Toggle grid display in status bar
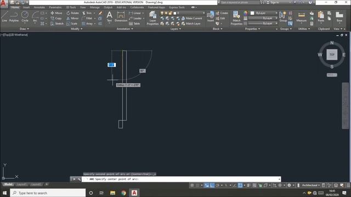The width and height of the screenshot is (351, 197). pyautogui.click(x=192, y=185)
